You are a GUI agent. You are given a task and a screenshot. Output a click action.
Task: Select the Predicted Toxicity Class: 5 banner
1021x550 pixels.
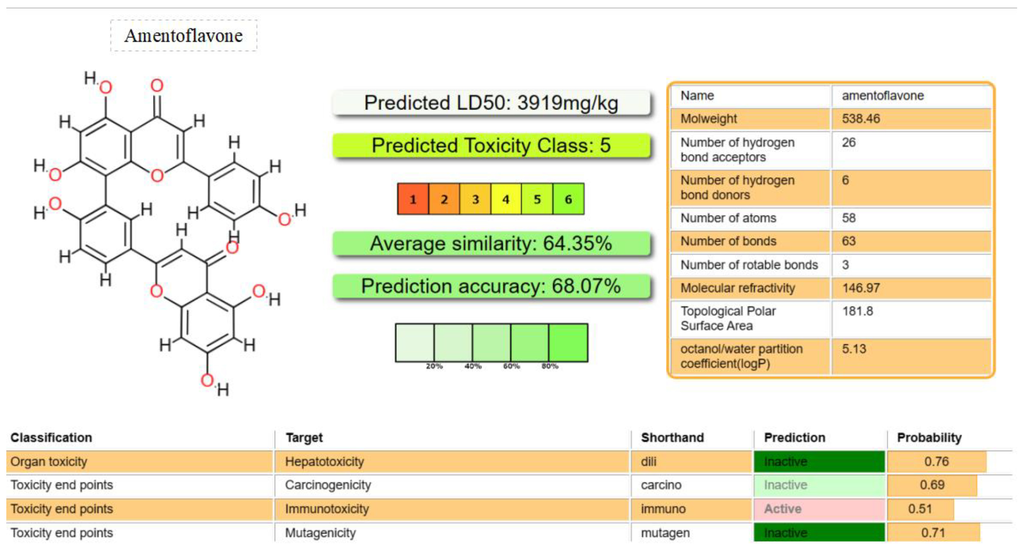491,145
